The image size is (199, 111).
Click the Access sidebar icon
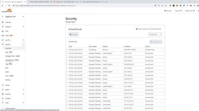click(3, 85)
